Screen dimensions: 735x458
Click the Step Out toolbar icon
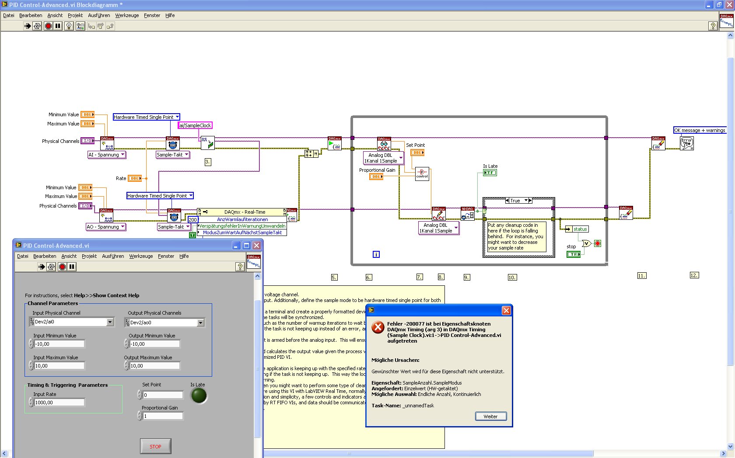tap(110, 26)
